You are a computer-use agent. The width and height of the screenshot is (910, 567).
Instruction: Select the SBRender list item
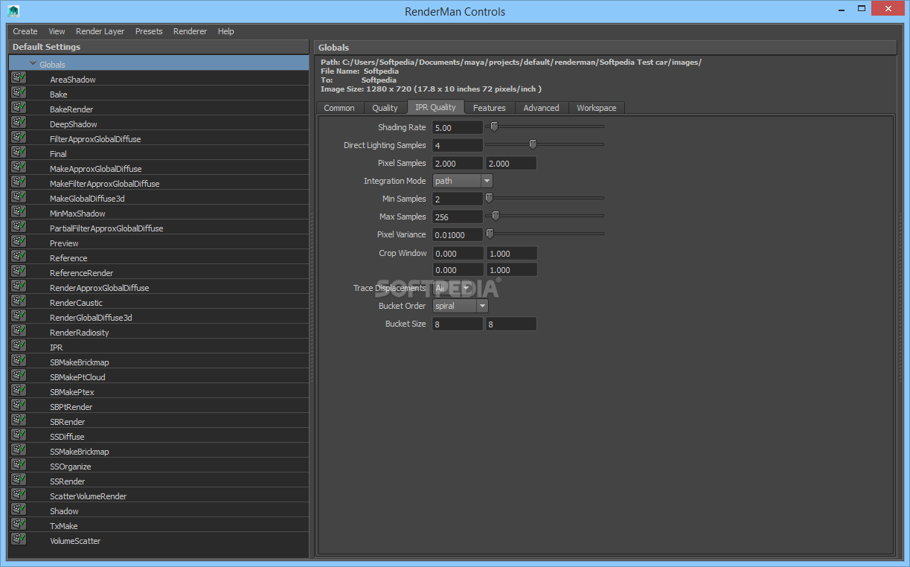(159, 421)
